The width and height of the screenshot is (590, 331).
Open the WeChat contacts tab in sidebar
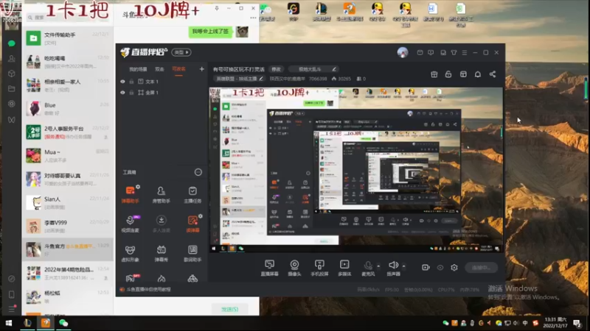click(11, 58)
